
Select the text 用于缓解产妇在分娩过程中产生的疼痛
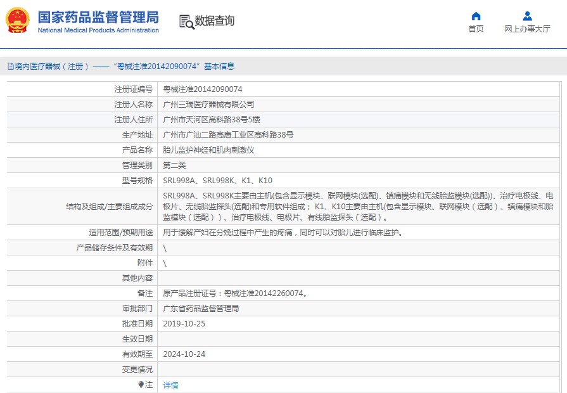(x=227, y=233)
